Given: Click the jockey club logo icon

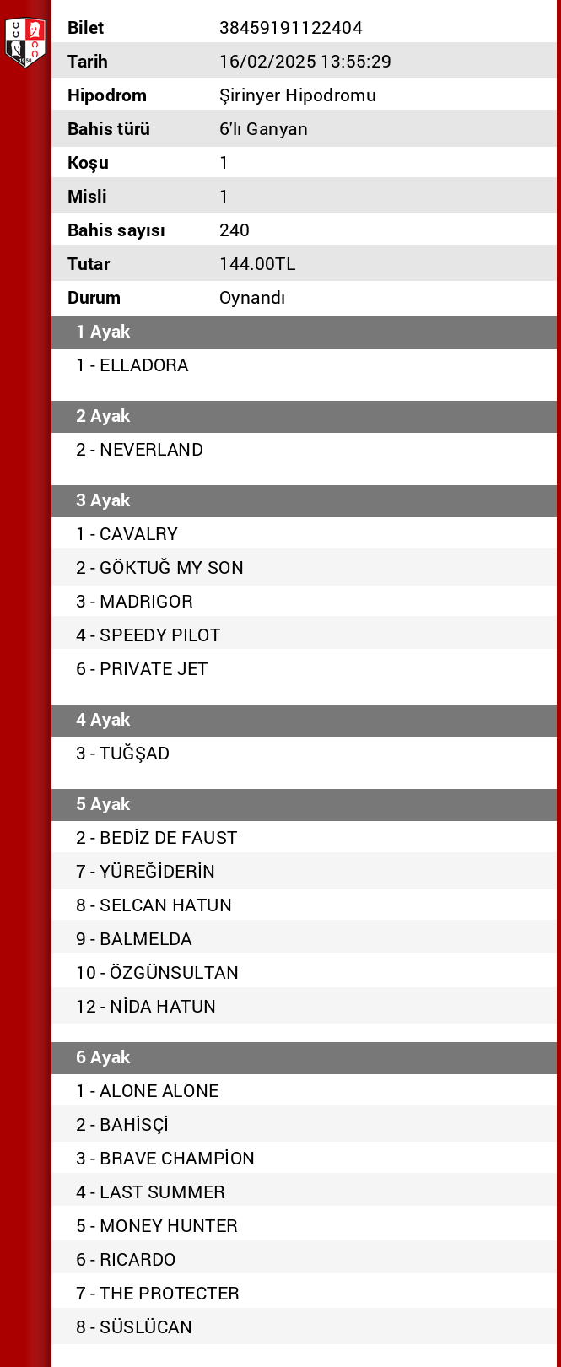Looking at the screenshot, I should pos(25,41).
